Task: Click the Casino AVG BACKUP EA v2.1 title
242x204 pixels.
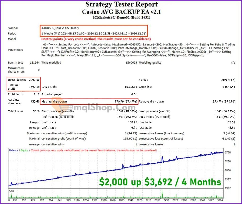Action: [x=121, y=12]
